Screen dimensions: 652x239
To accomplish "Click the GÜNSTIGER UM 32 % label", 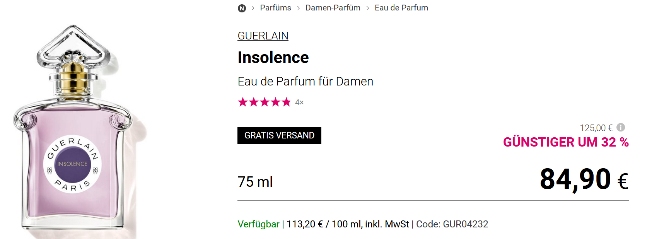I will [565, 142].
